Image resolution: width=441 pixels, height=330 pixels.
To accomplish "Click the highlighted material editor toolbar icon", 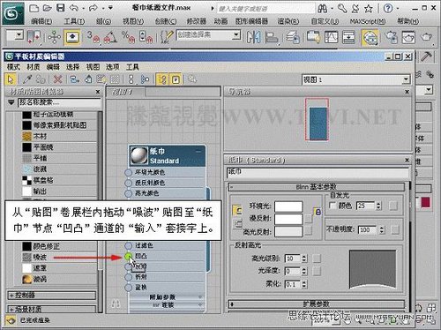I will [x=370, y=37].
